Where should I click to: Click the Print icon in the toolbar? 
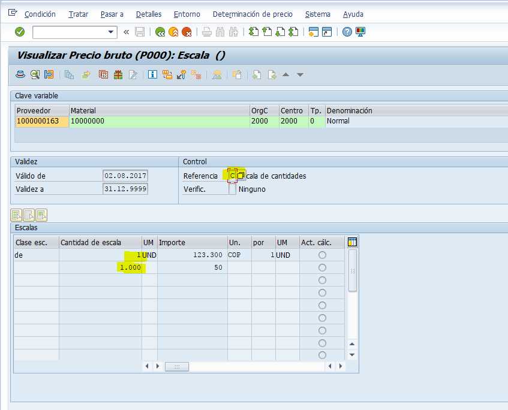[x=207, y=32]
